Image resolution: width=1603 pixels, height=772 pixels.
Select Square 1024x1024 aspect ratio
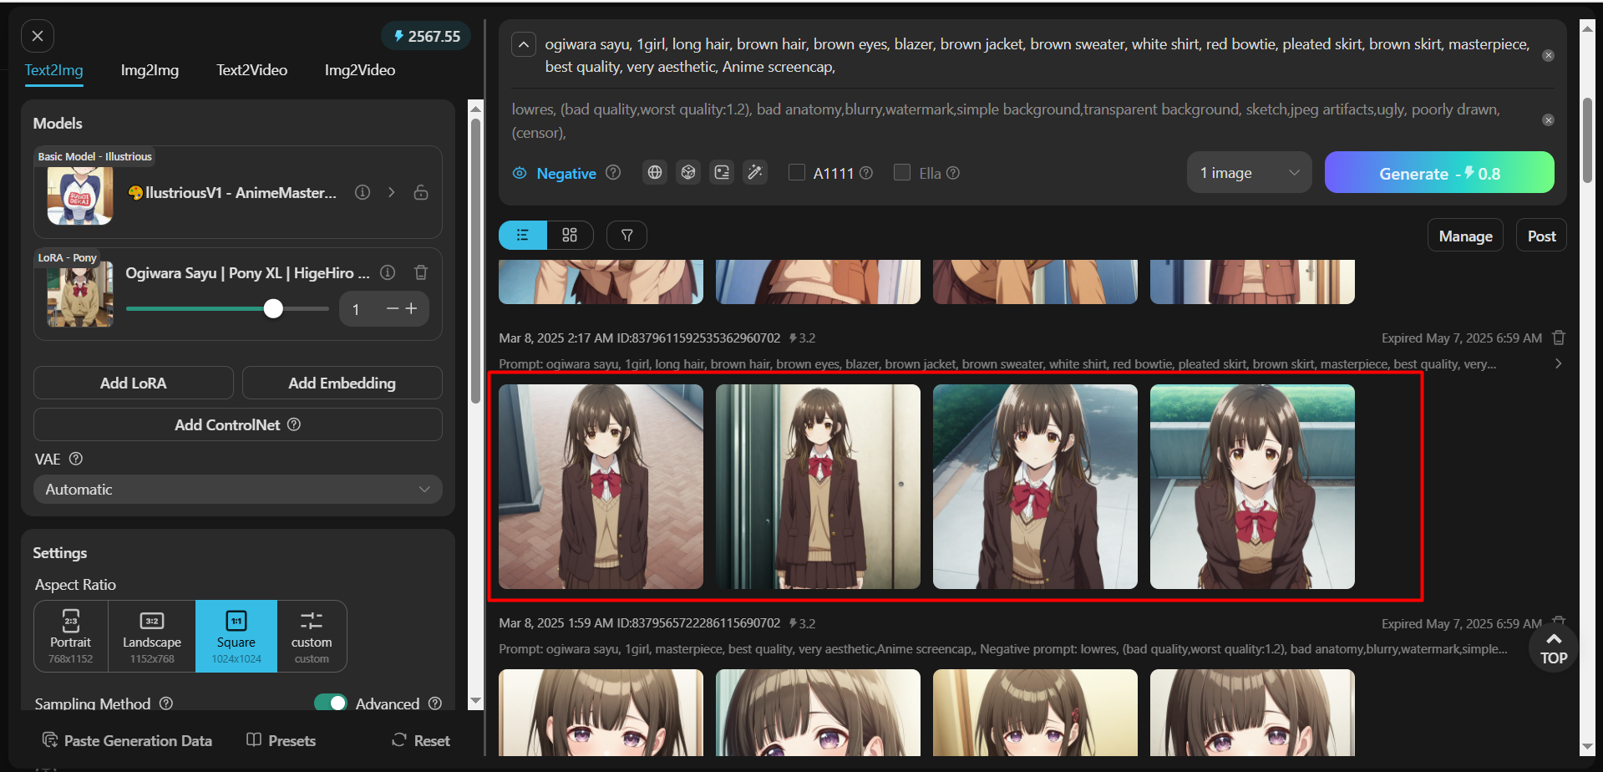click(x=236, y=636)
